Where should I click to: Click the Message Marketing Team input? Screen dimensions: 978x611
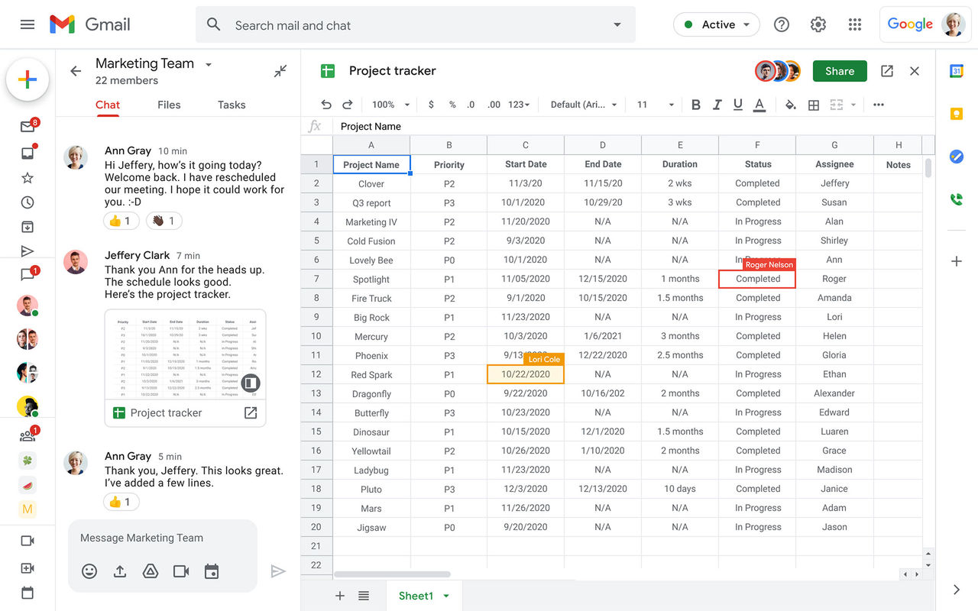tap(163, 538)
